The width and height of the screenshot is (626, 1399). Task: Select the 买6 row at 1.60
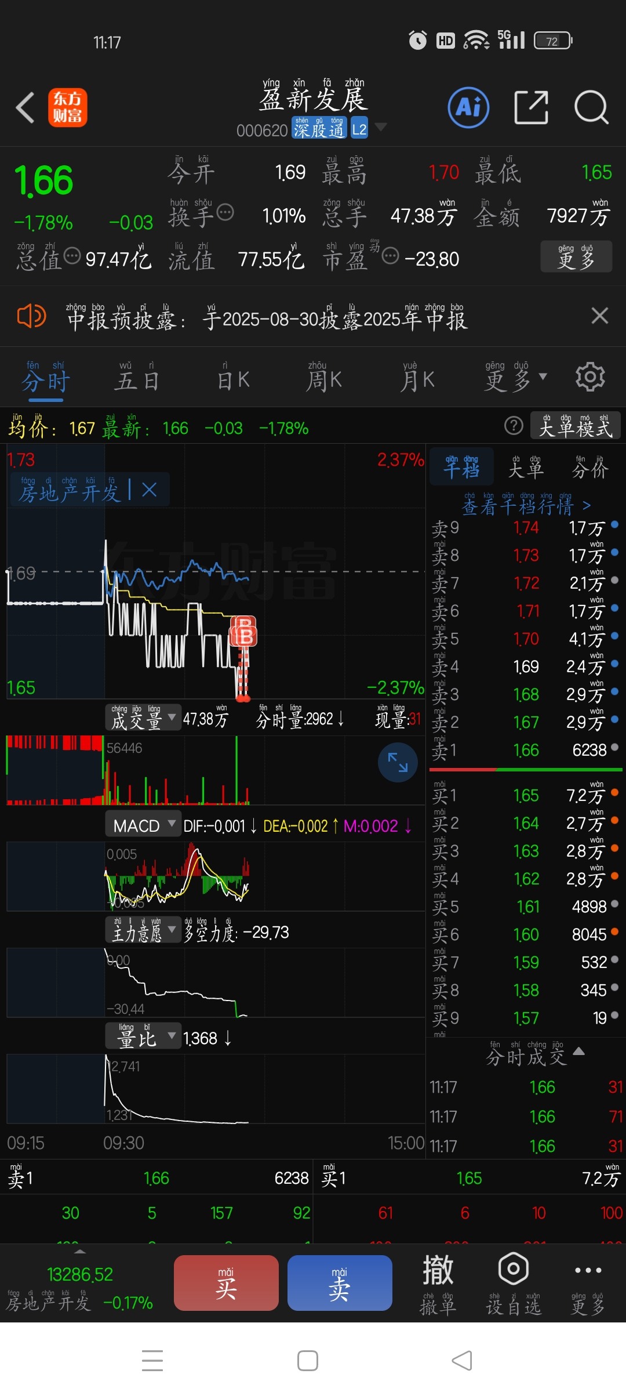525,935
